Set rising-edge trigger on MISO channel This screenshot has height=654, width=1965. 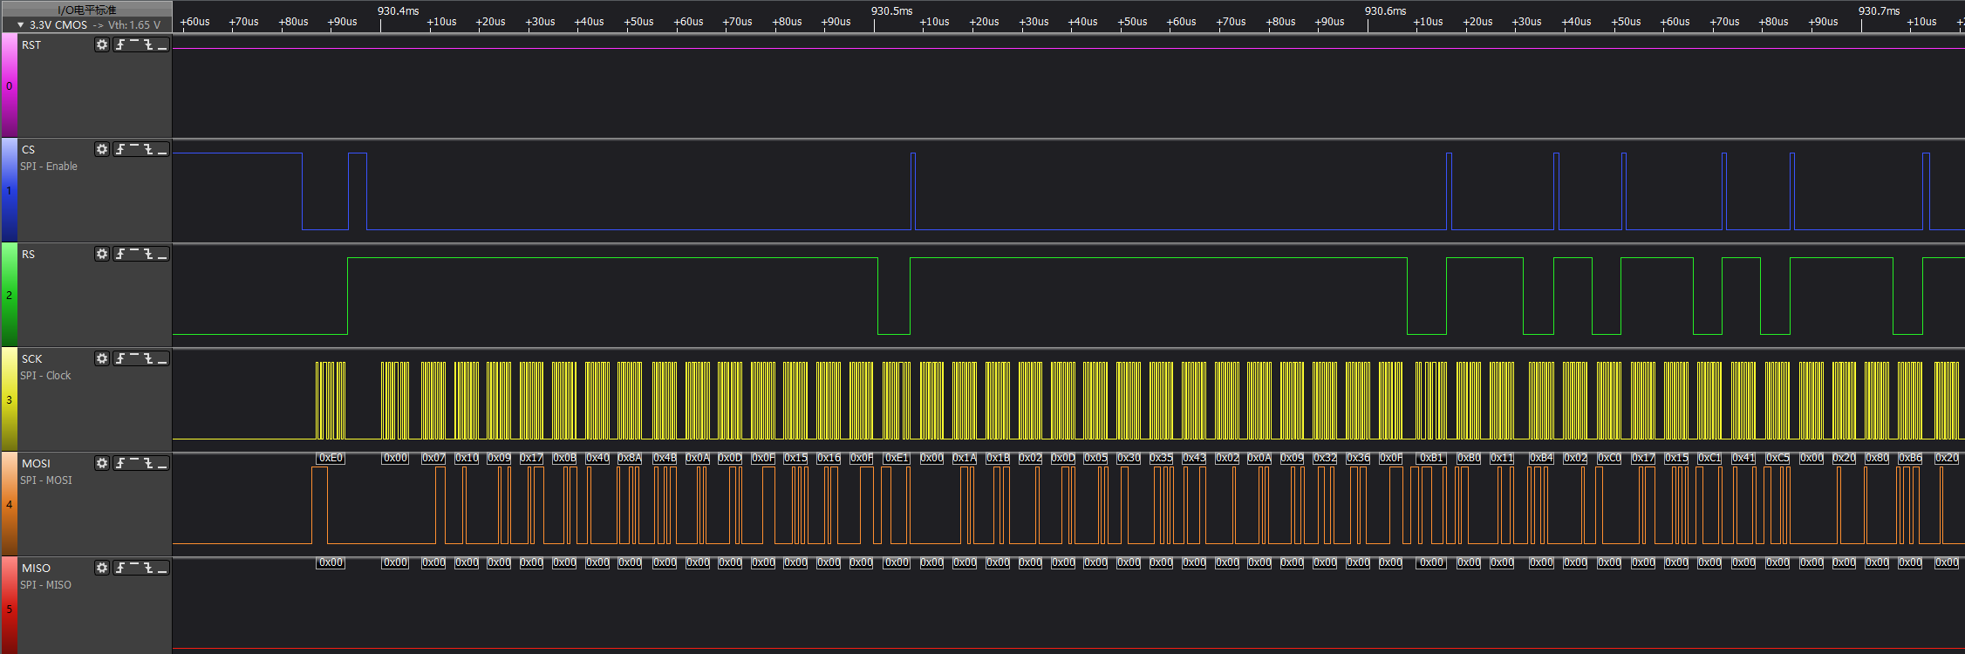pos(120,568)
